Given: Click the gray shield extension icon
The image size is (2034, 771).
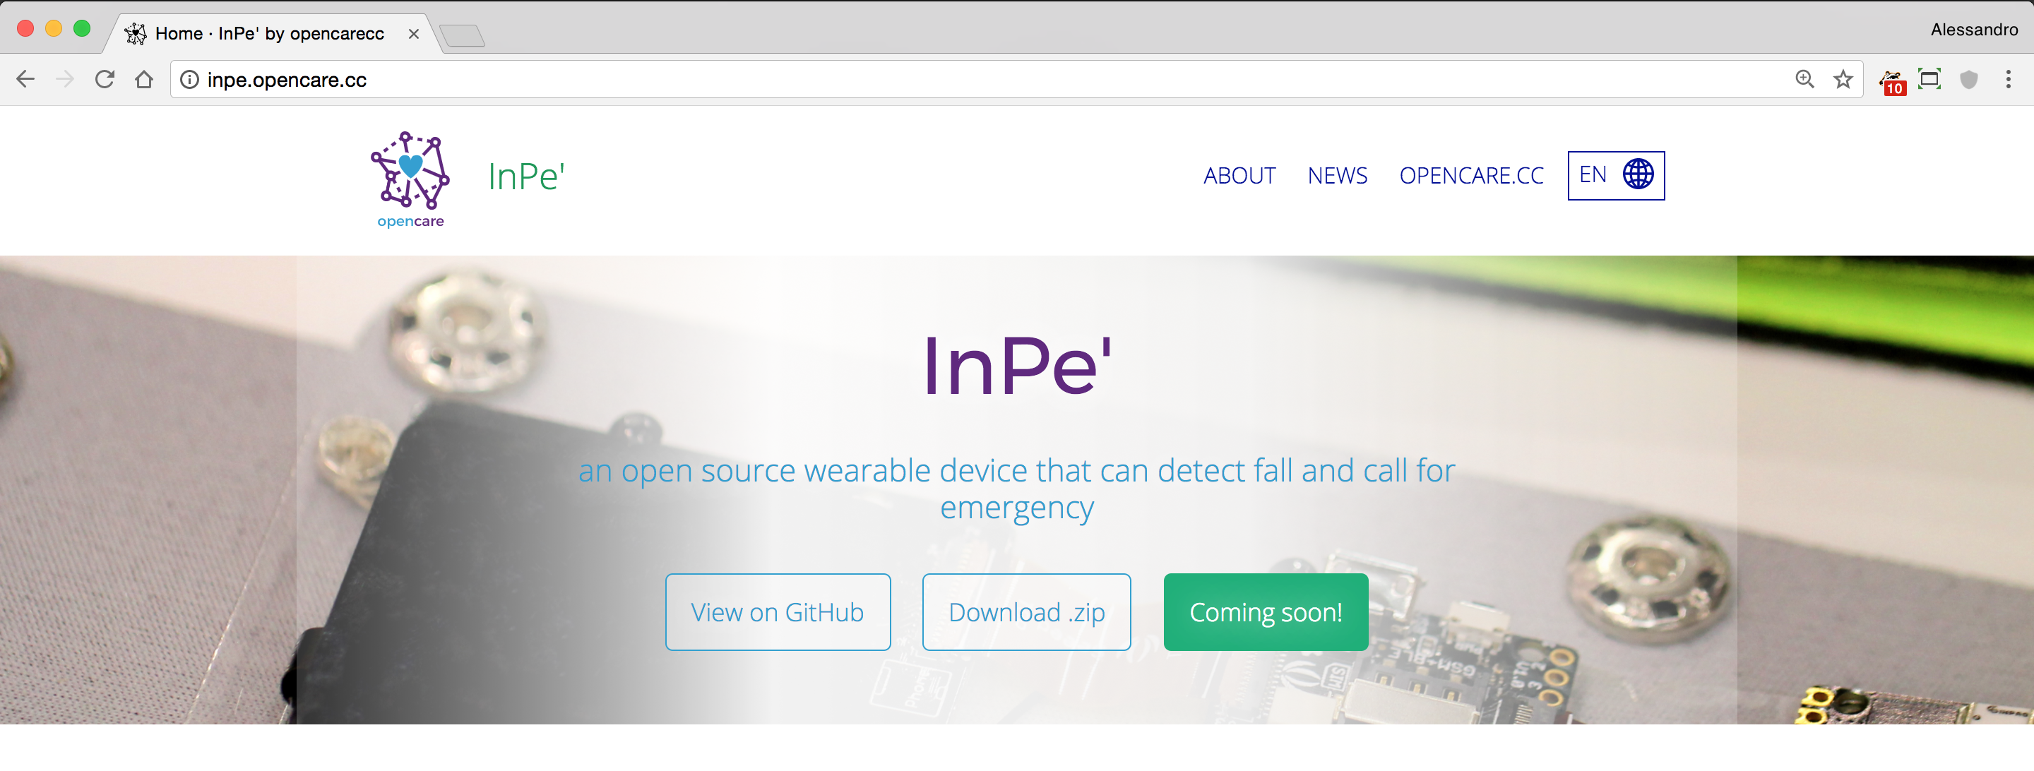Looking at the screenshot, I should (x=1969, y=80).
